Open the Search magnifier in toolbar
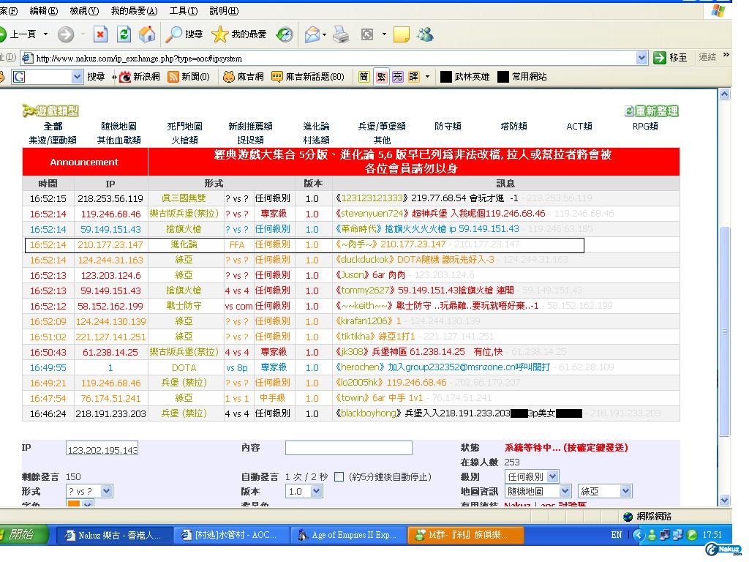 [x=184, y=34]
